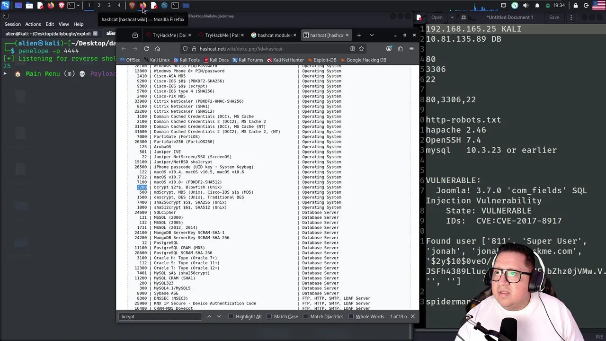Image resolution: width=606 pixels, height=341 pixels.
Task: Open the Kali NetHunter bookmark
Action: (x=285, y=60)
